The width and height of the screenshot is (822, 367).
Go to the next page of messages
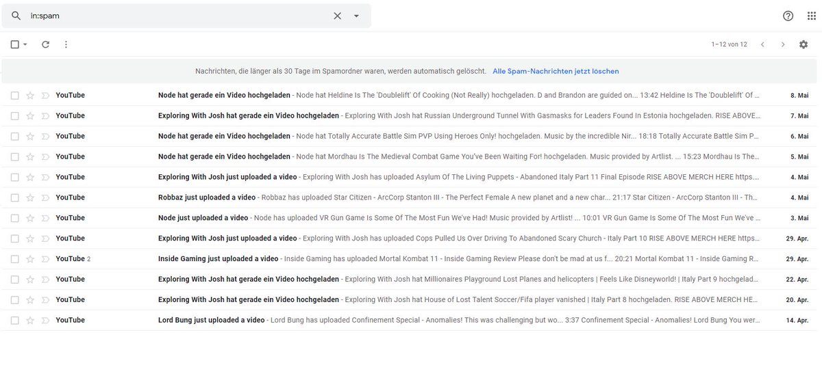783,44
